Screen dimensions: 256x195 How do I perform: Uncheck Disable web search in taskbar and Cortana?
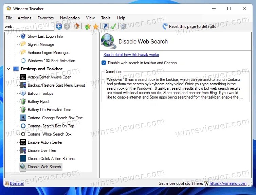tap(104, 63)
